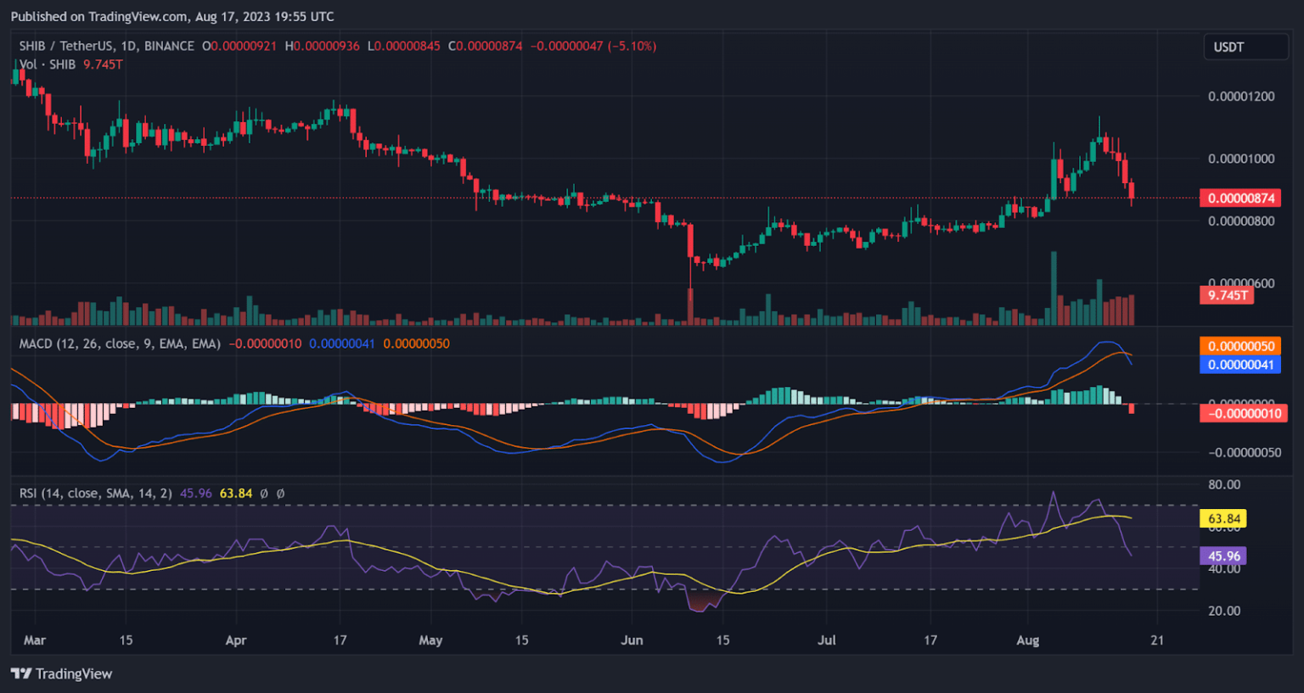Select the Vol · SHIB volume legend
This screenshot has height=693, width=1304.
pos(48,64)
